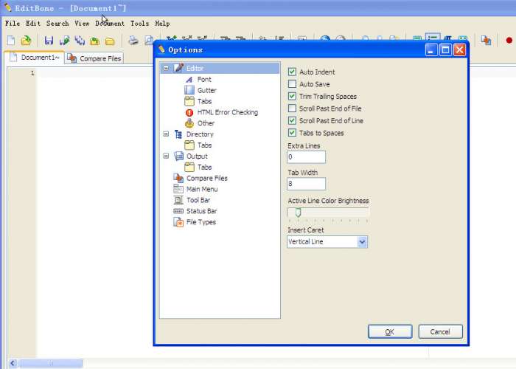The height and width of the screenshot is (369, 516).
Task: Switch to the Document1~ tab
Action: click(34, 58)
